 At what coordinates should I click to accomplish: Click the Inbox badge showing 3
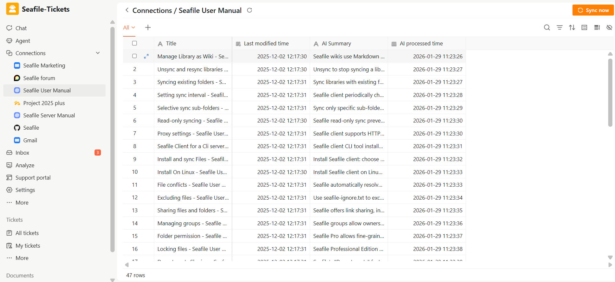tap(97, 153)
